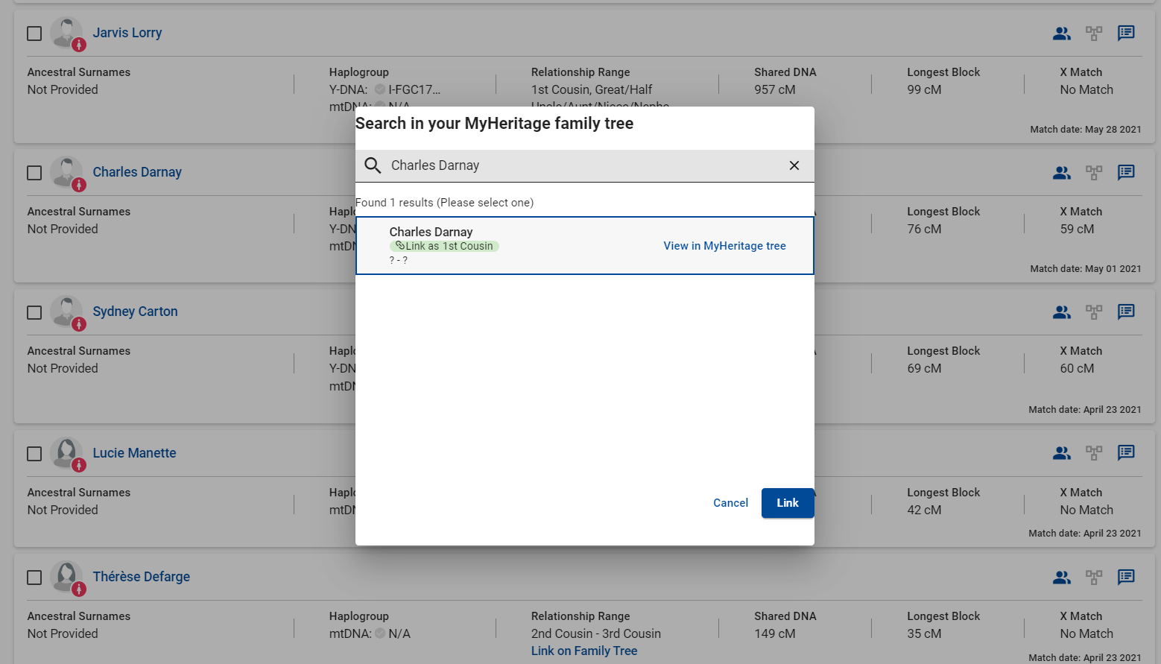Click Found 1 results message
The image size is (1161, 664).
tap(444, 203)
